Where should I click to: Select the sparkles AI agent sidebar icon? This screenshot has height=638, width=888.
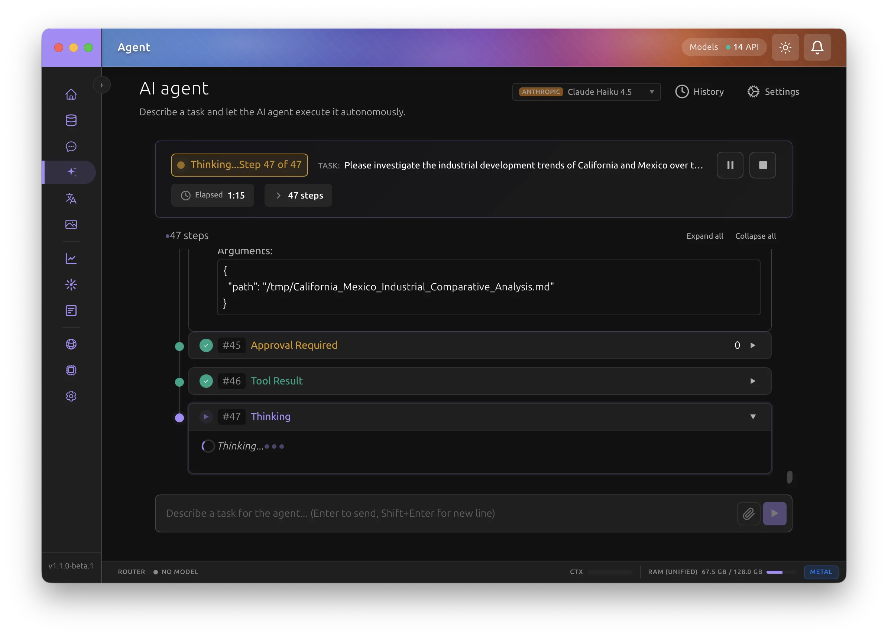[71, 172]
